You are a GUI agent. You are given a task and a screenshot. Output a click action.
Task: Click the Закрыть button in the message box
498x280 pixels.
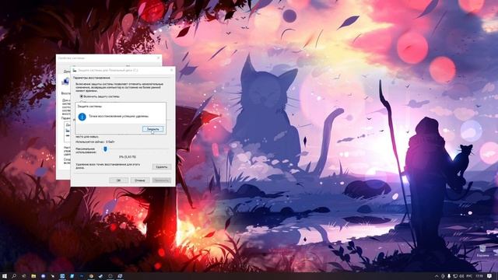point(153,129)
